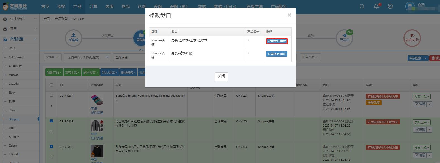Open the thumbnail of product 29198169
This screenshot has width=440, height=163.
[x=97, y=126]
